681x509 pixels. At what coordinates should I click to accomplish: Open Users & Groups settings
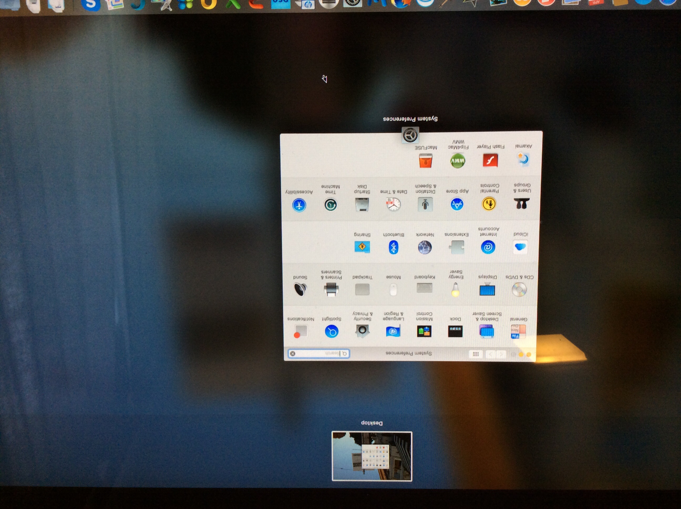(522, 204)
